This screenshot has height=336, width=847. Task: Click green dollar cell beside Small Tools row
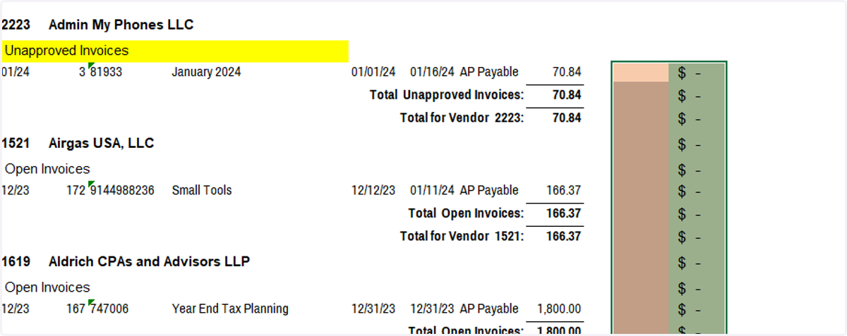click(697, 191)
